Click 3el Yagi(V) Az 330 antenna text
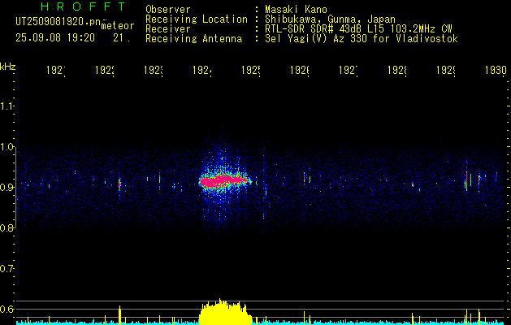Screen dimensions: 511x325 click(x=362, y=39)
